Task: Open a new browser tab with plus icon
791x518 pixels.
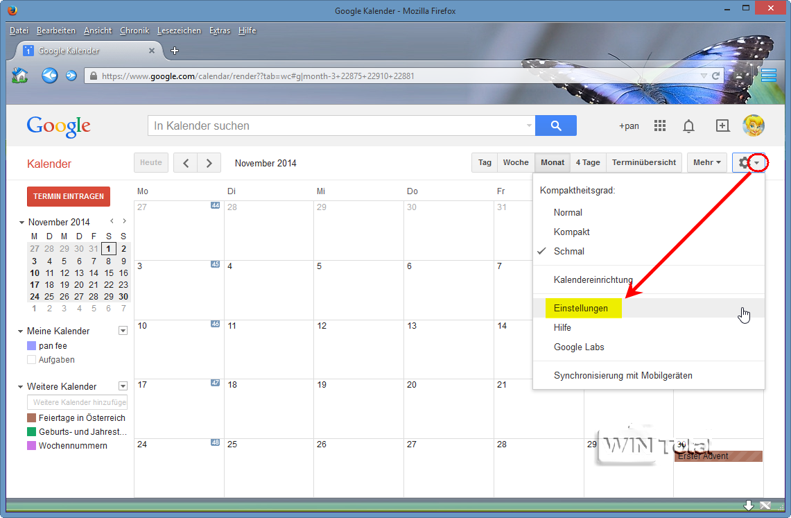Action: 175,51
